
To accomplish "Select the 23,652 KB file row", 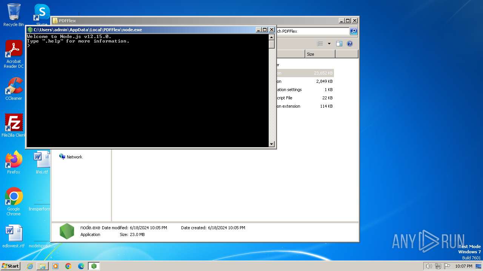I will pos(305,73).
